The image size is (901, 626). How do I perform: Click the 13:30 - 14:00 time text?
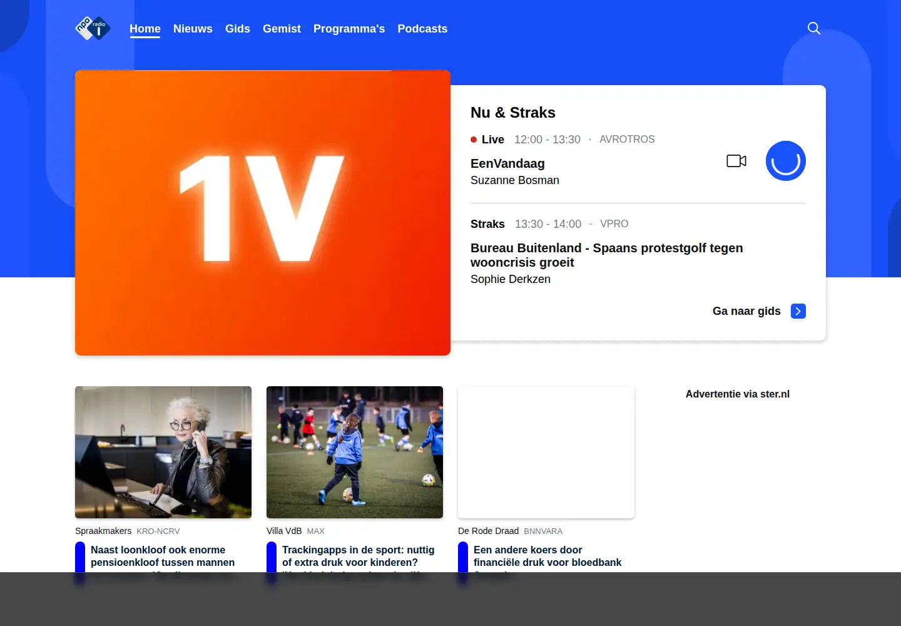[548, 224]
